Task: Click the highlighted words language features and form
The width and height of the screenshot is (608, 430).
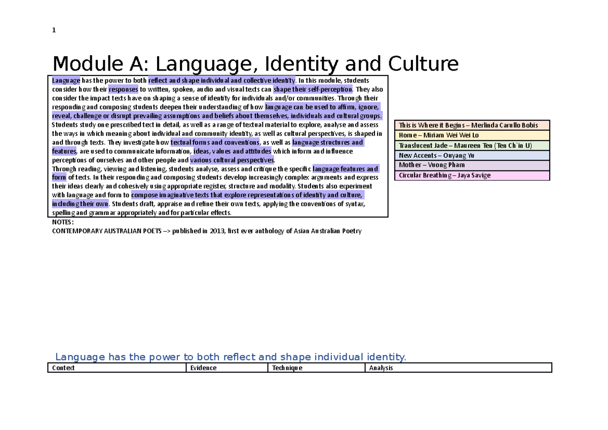Action: 346,169
